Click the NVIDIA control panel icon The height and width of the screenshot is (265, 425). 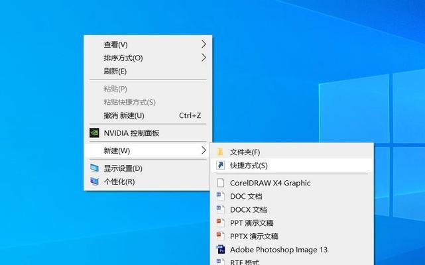click(94, 133)
